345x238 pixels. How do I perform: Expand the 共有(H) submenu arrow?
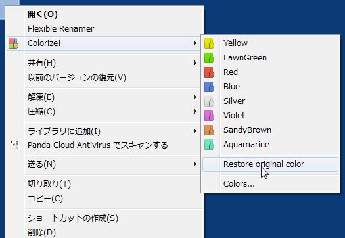[x=195, y=63]
